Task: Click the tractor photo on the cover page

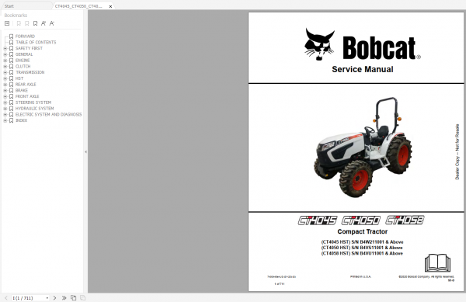Action: pyautogui.click(x=363, y=147)
